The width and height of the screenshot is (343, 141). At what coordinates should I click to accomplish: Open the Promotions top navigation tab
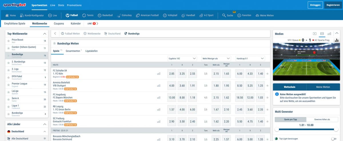click(x=74, y=5)
